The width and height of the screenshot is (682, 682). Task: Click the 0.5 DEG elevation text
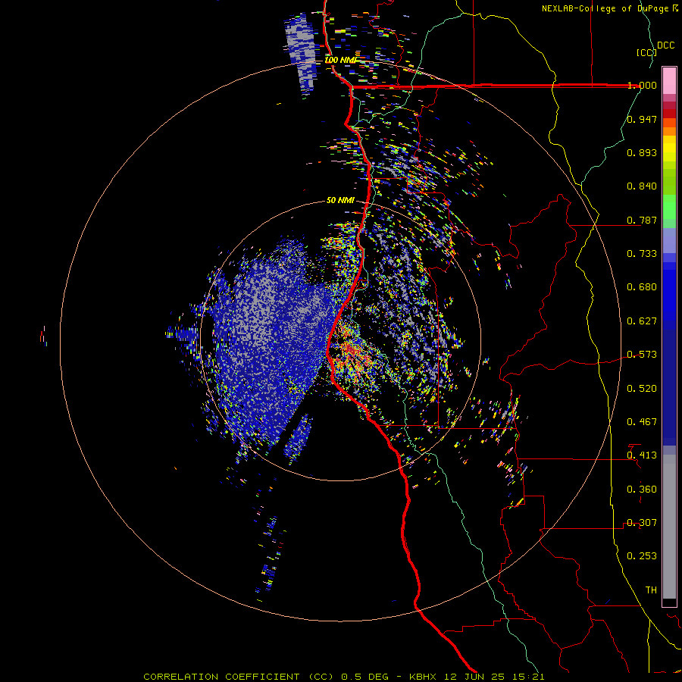coord(366,677)
